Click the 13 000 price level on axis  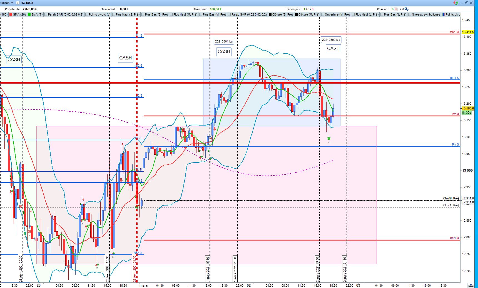click(467, 171)
